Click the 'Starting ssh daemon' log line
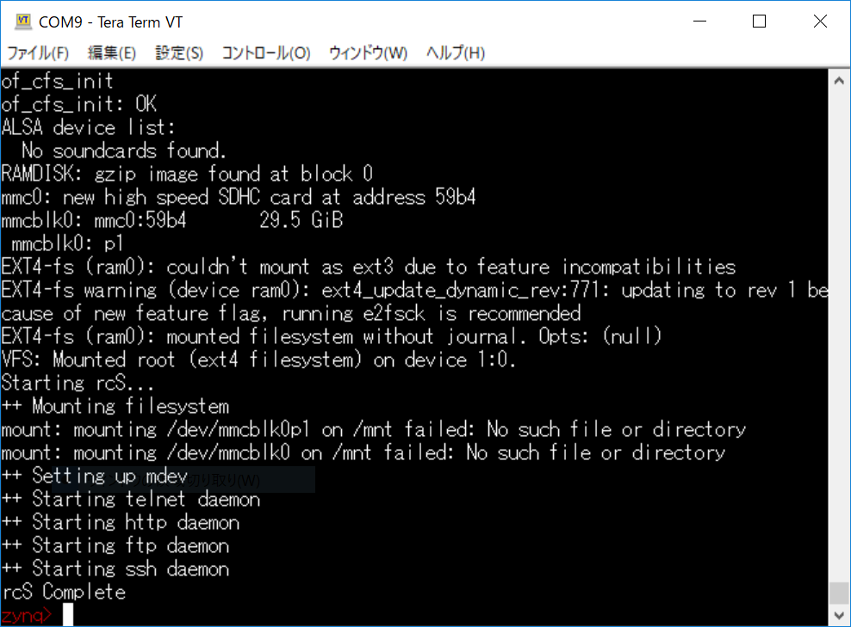This screenshot has width=851, height=627. coord(115,569)
